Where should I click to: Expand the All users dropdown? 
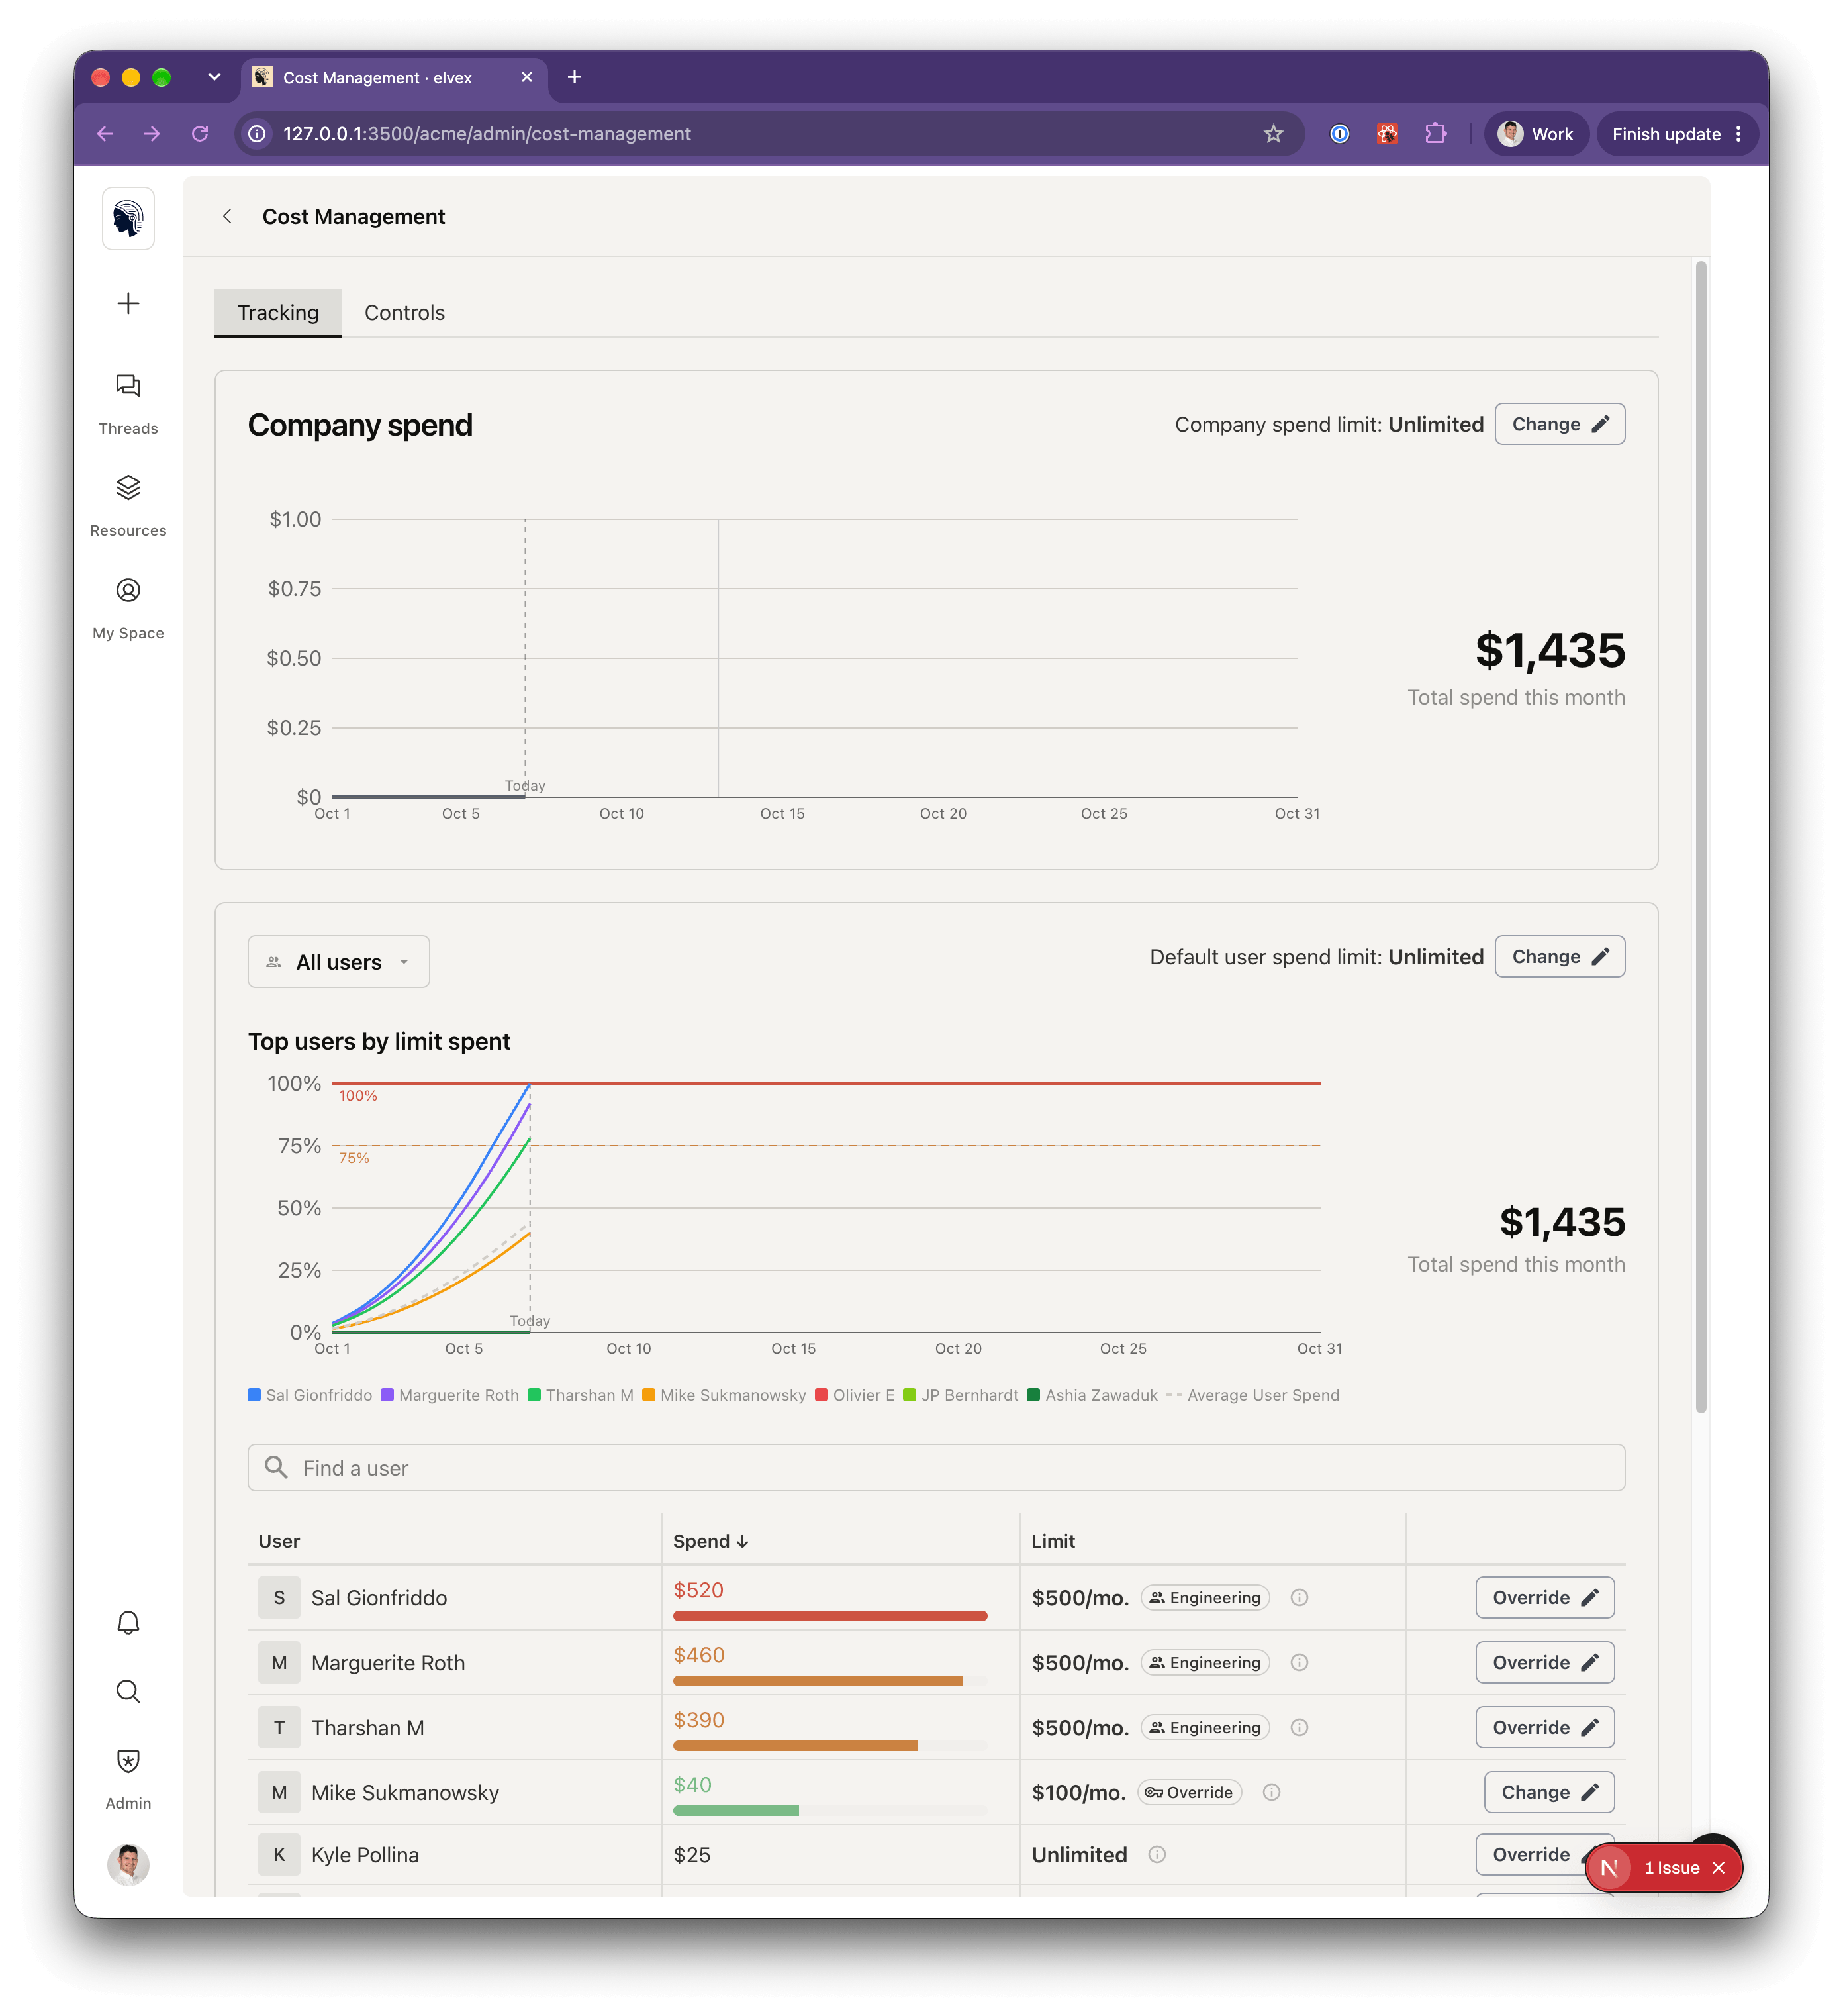tap(339, 961)
